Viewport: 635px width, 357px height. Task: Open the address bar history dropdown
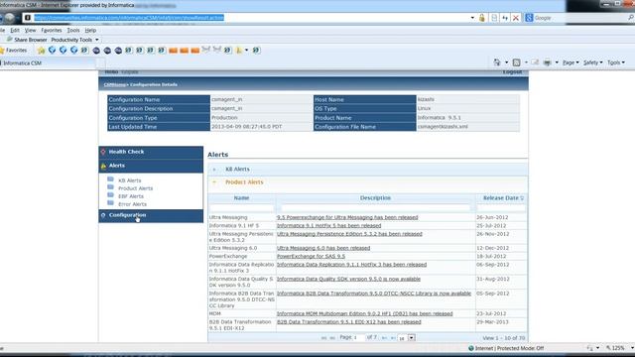tap(472, 18)
